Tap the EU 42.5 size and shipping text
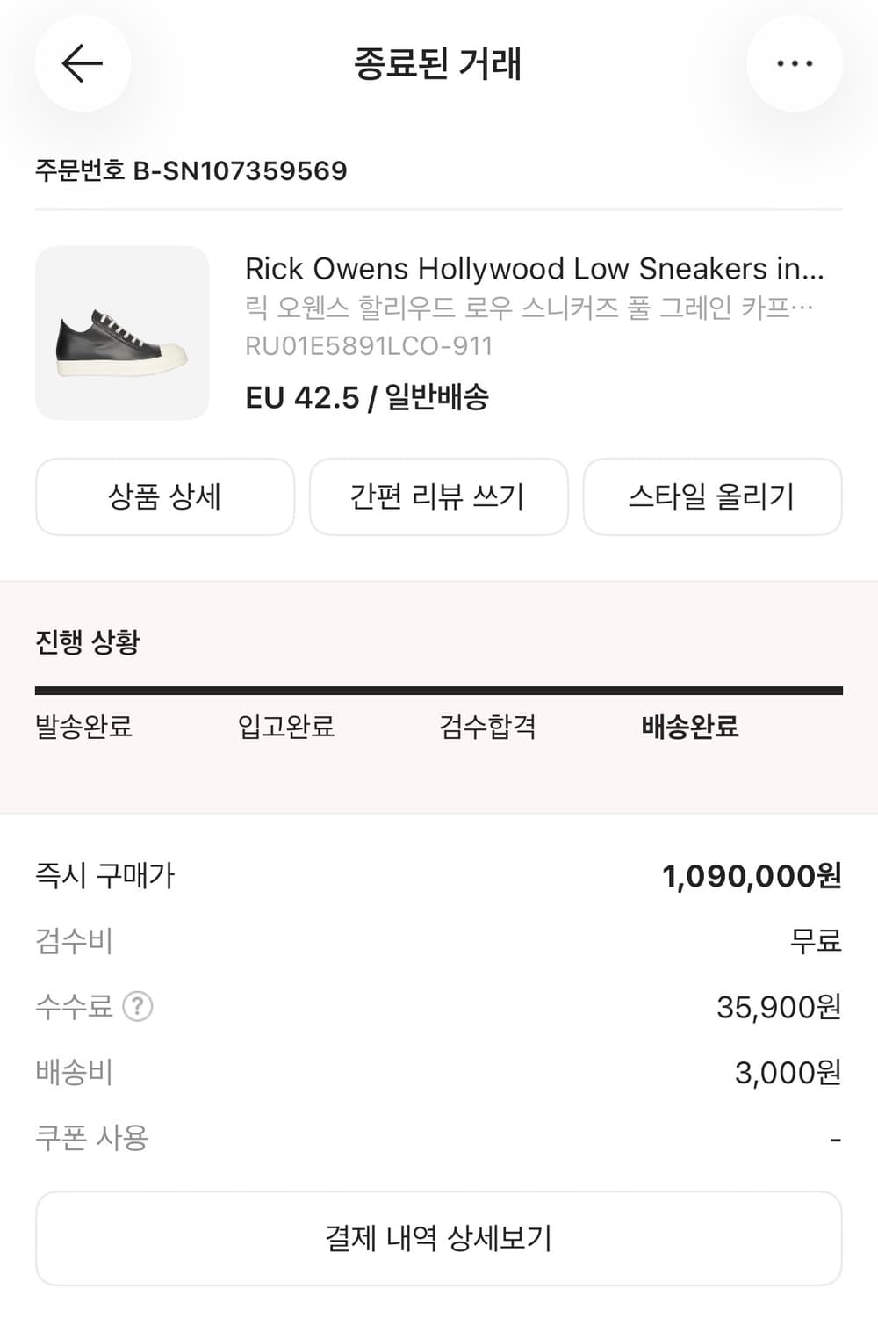 (x=367, y=397)
